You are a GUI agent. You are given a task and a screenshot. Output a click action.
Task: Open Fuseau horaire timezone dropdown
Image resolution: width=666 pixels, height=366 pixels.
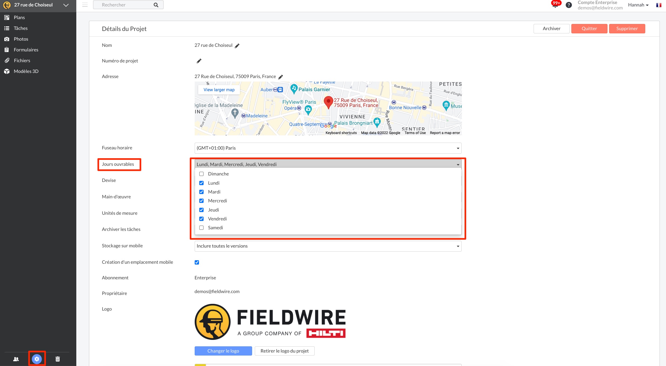(x=328, y=148)
